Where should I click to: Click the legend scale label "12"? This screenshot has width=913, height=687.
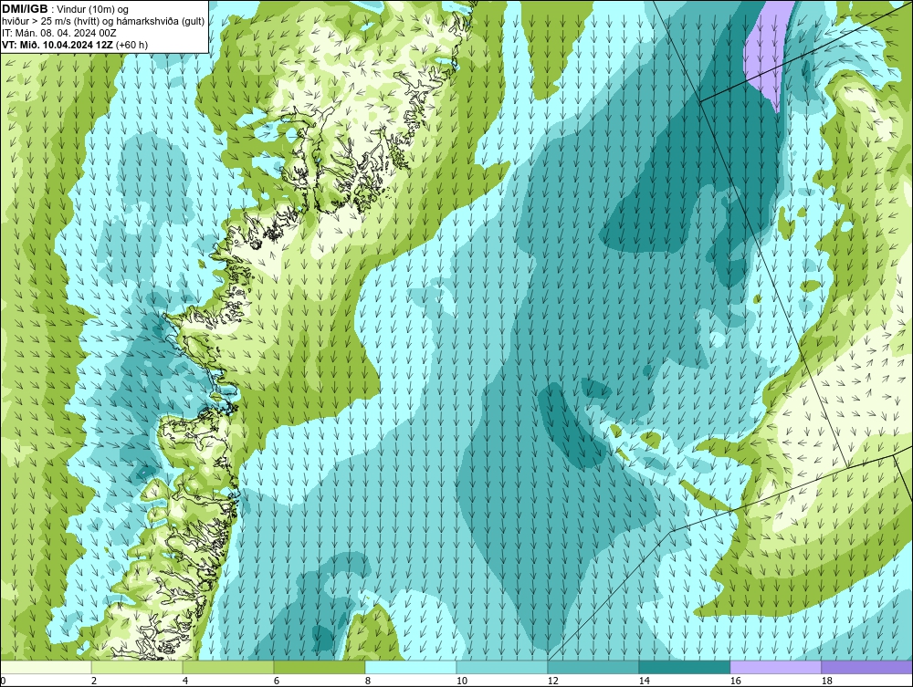[552, 681]
